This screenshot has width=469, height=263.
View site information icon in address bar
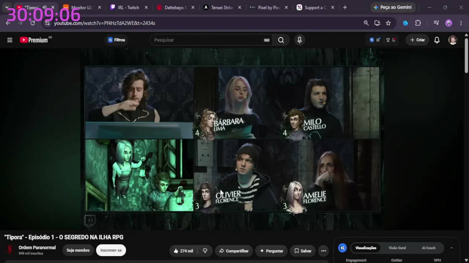pyautogui.click(x=47, y=23)
